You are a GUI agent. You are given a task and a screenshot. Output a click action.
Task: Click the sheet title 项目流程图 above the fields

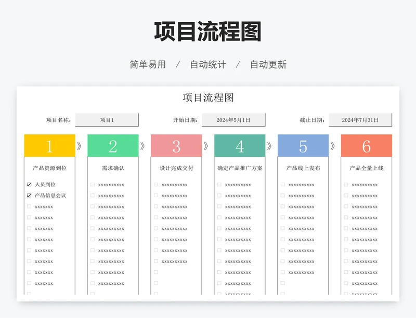(209, 98)
